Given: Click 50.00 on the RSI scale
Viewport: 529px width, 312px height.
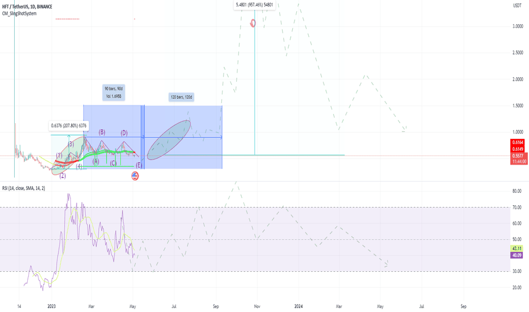Looking at the screenshot, I should click(x=517, y=239).
